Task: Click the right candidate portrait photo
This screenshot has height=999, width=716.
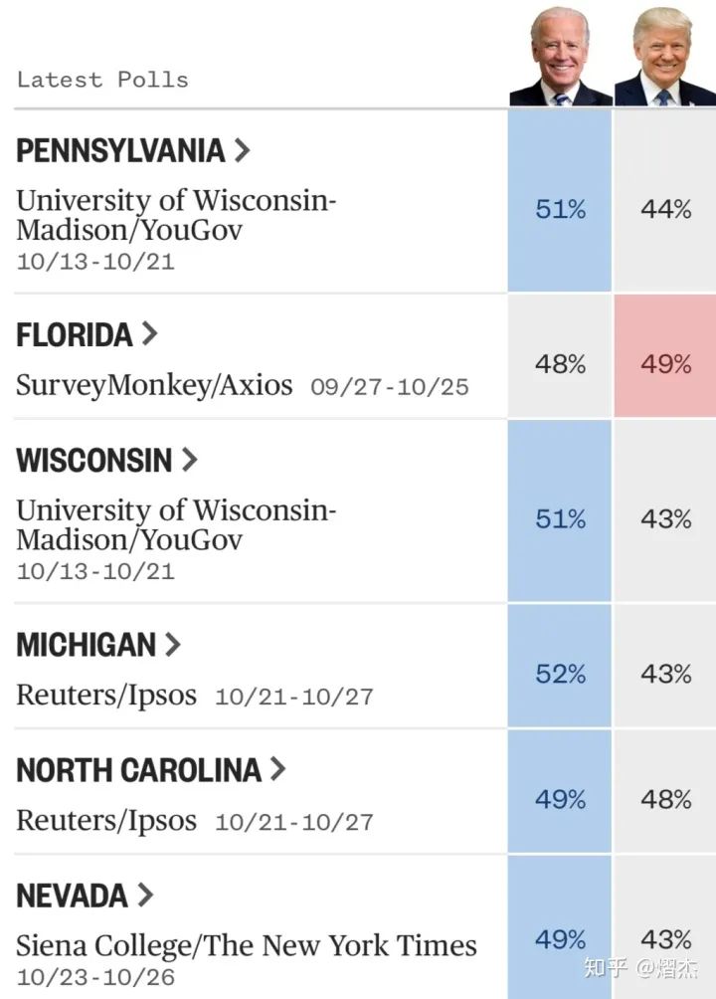Action: pyautogui.click(x=664, y=55)
